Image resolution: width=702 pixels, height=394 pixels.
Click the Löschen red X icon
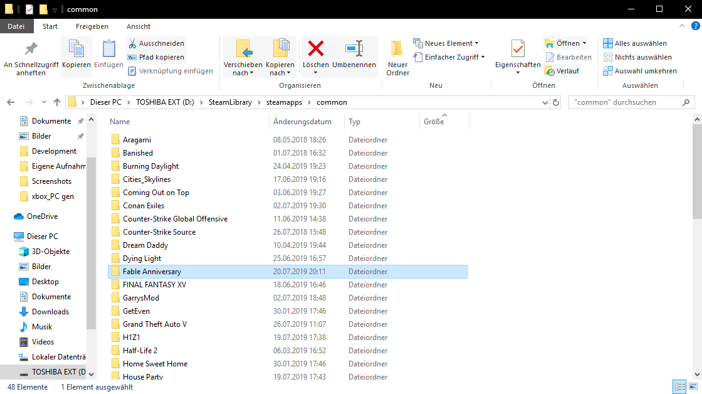(315, 48)
